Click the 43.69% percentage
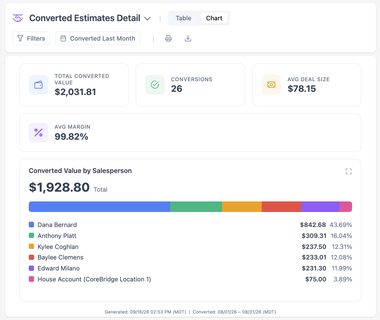 pos(341,225)
